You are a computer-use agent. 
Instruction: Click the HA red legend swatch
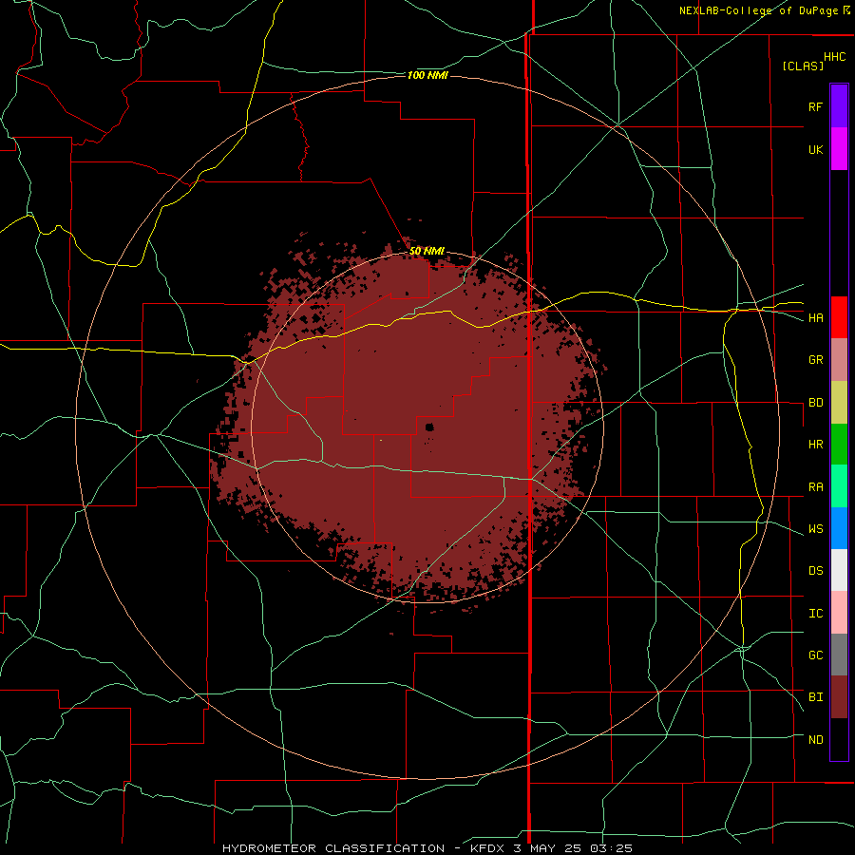(839, 317)
